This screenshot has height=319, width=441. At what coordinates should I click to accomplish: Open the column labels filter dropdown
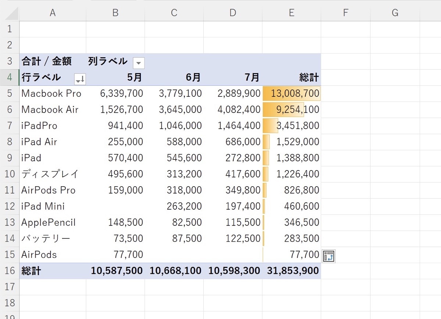pyautogui.click(x=139, y=63)
